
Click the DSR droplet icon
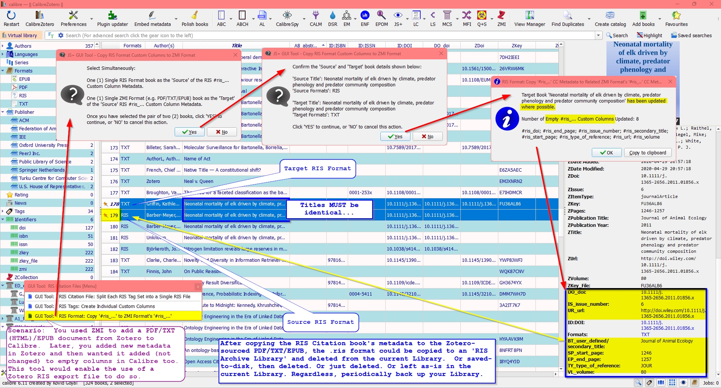click(333, 15)
